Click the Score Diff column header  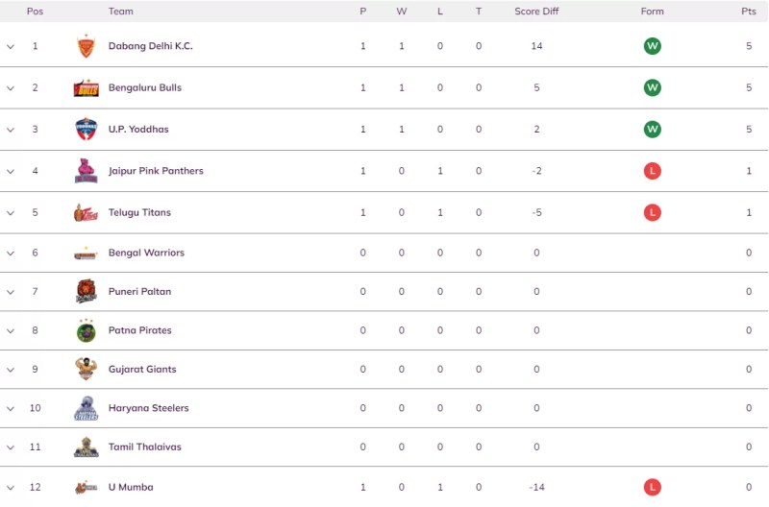pyautogui.click(x=536, y=12)
